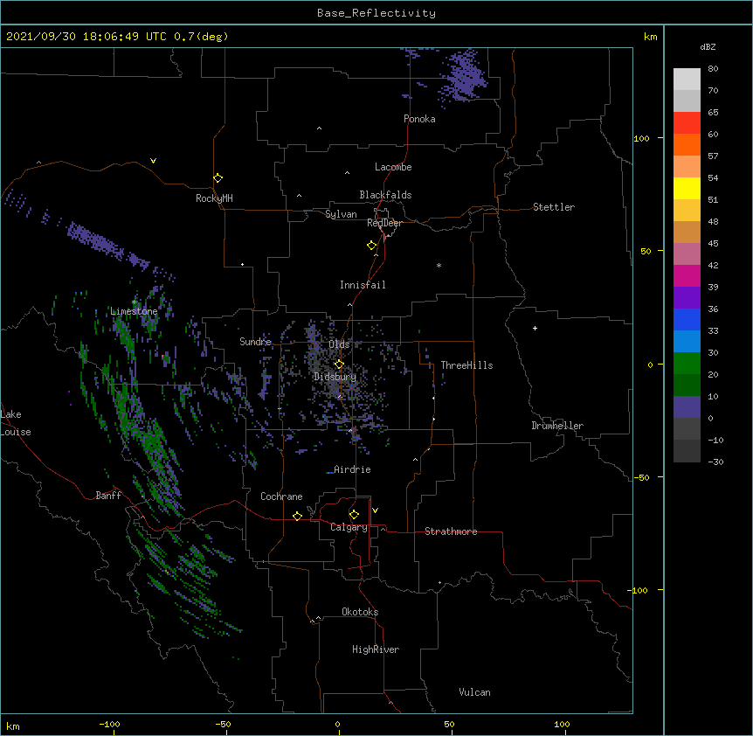Click the Lacombe city label
753x736 pixels.
(x=393, y=167)
